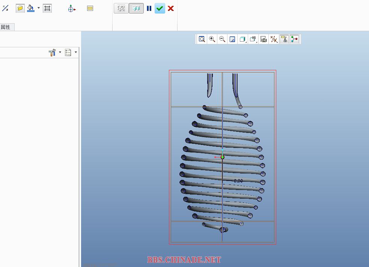Click the coordinate system origin icon
Viewport: 369px width, 267px height.
pos(72,8)
